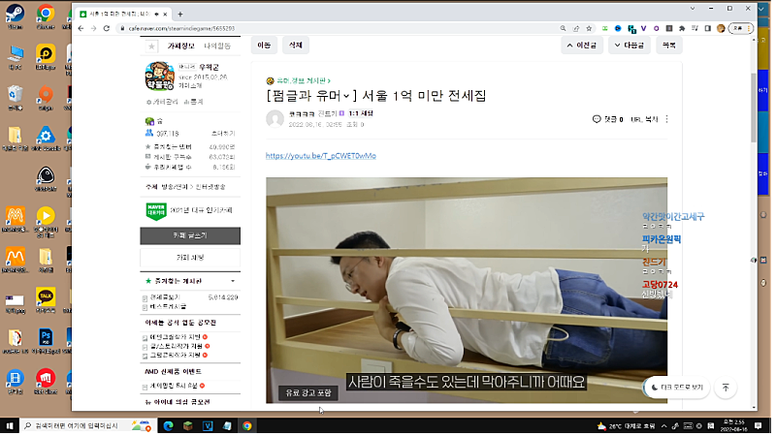Click the cafe favorite star icon
This screenshot has width=776, height=436.
coord(151,46)
